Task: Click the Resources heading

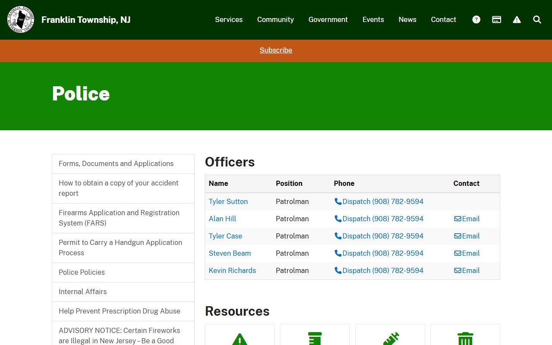Action: (x=237, y=311)
